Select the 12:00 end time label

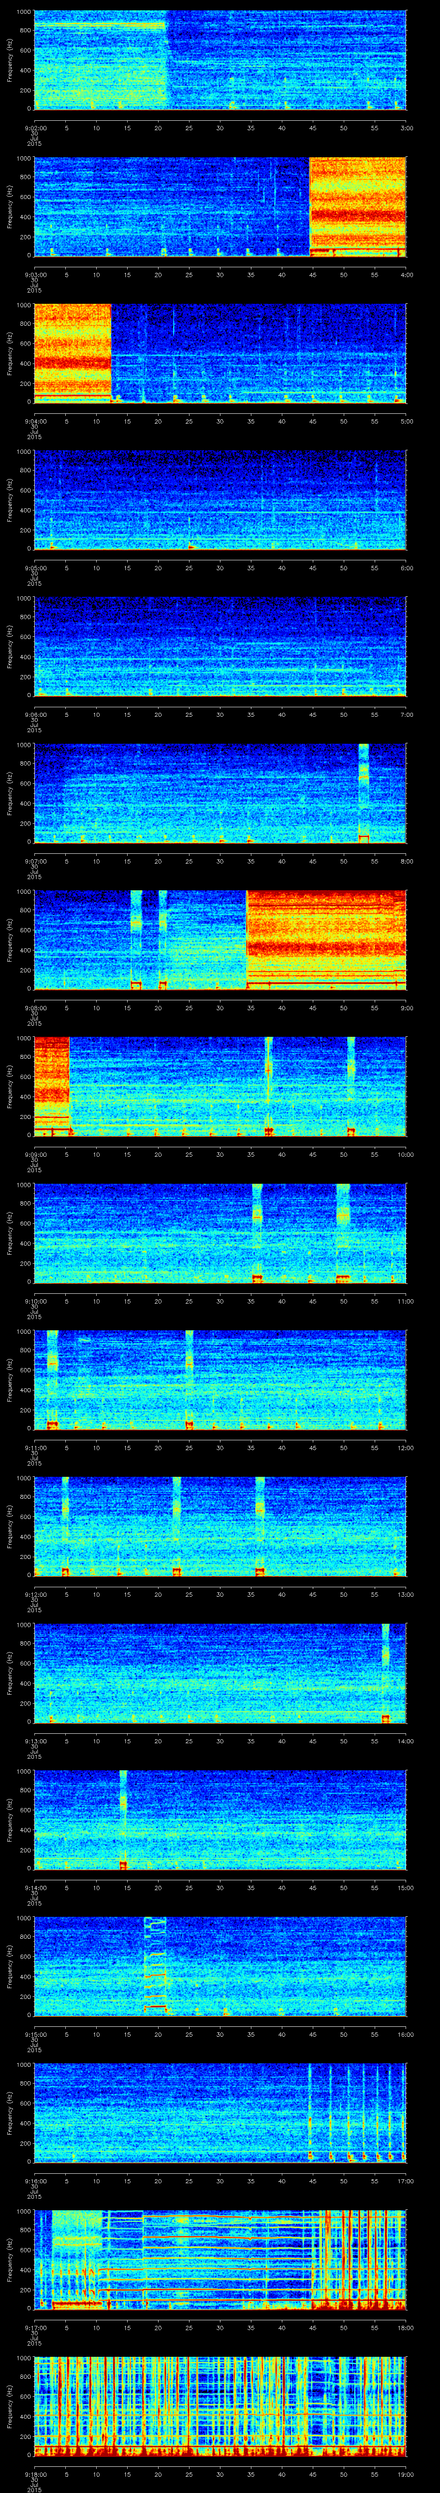[x=405, y=1448]
